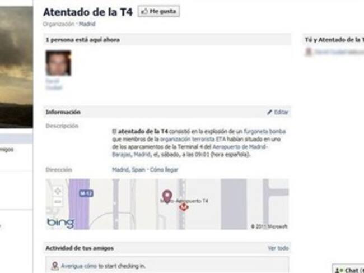Open the organización terrorista link
This screenshot has height=273, width=364.
click(188, 139)
